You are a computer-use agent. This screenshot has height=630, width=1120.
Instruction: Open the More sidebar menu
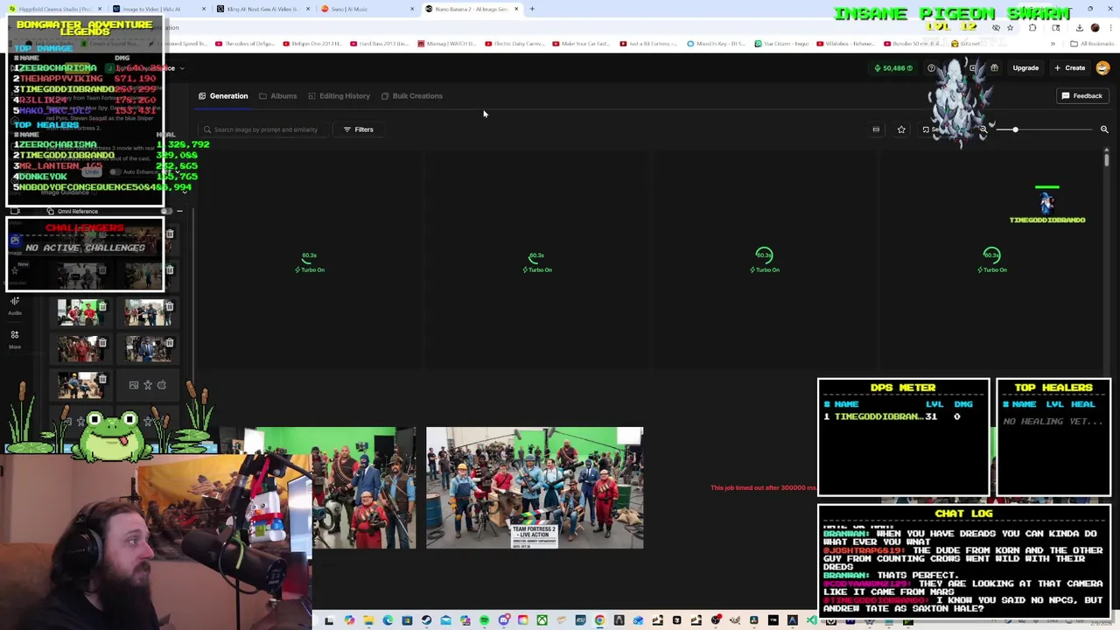[15, 339]
